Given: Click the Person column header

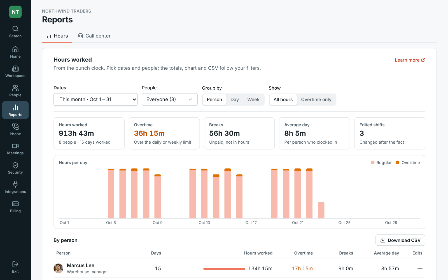Looking at the screenshot, I should pyautogui.click(x=64, y=253).
